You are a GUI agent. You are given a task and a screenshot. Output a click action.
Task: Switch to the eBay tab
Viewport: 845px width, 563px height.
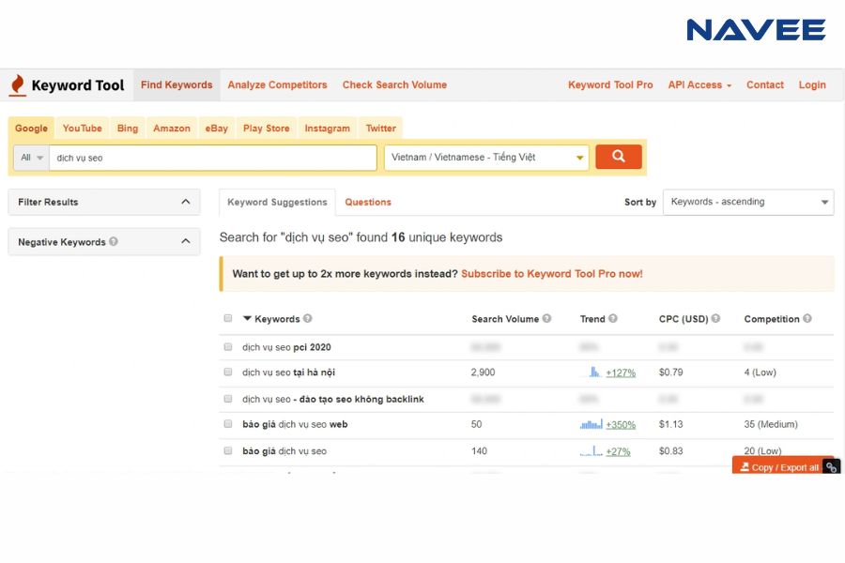coord(217,129)
